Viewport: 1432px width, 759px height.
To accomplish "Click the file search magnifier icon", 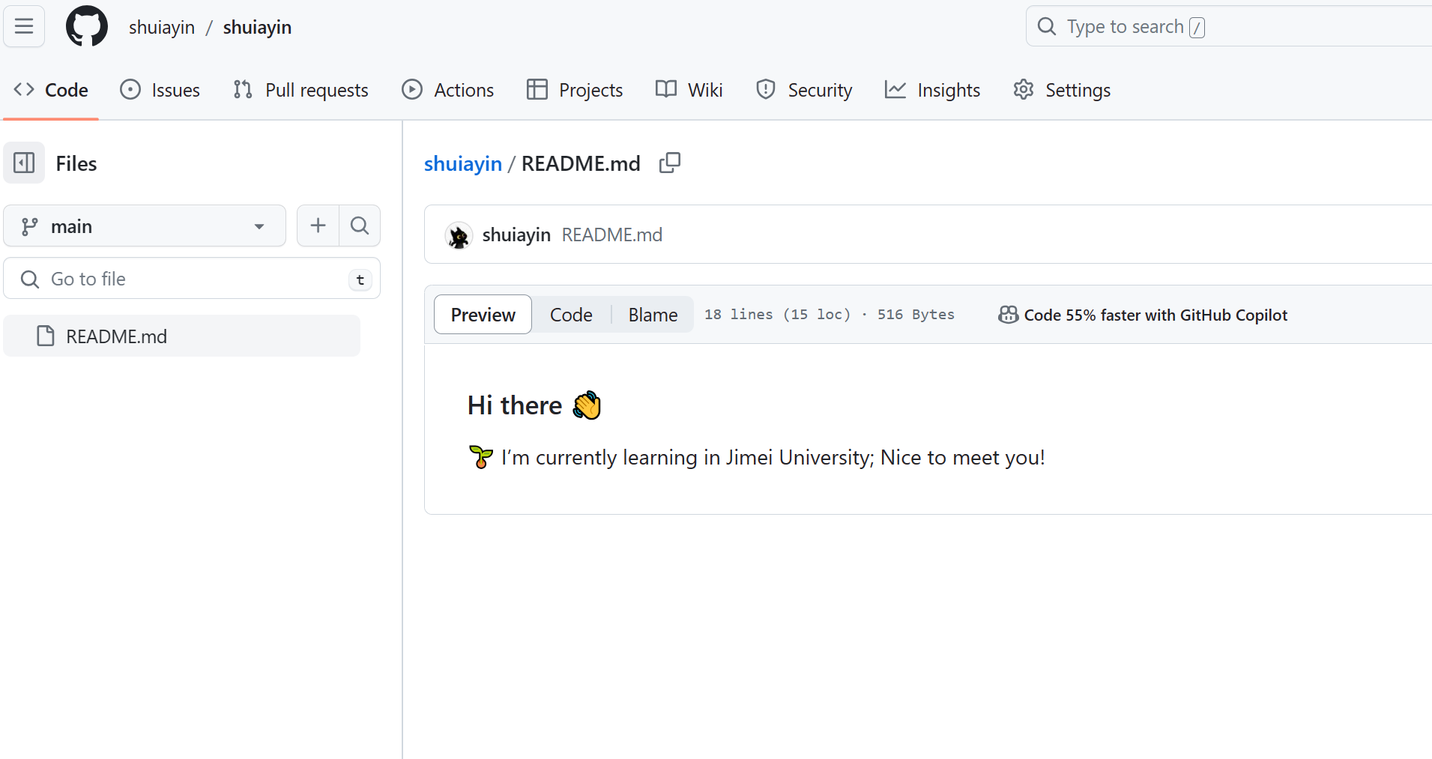I will [x=360, y=226].
